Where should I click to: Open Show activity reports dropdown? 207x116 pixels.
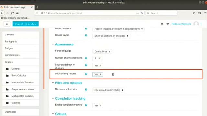(x=98, y=74)
